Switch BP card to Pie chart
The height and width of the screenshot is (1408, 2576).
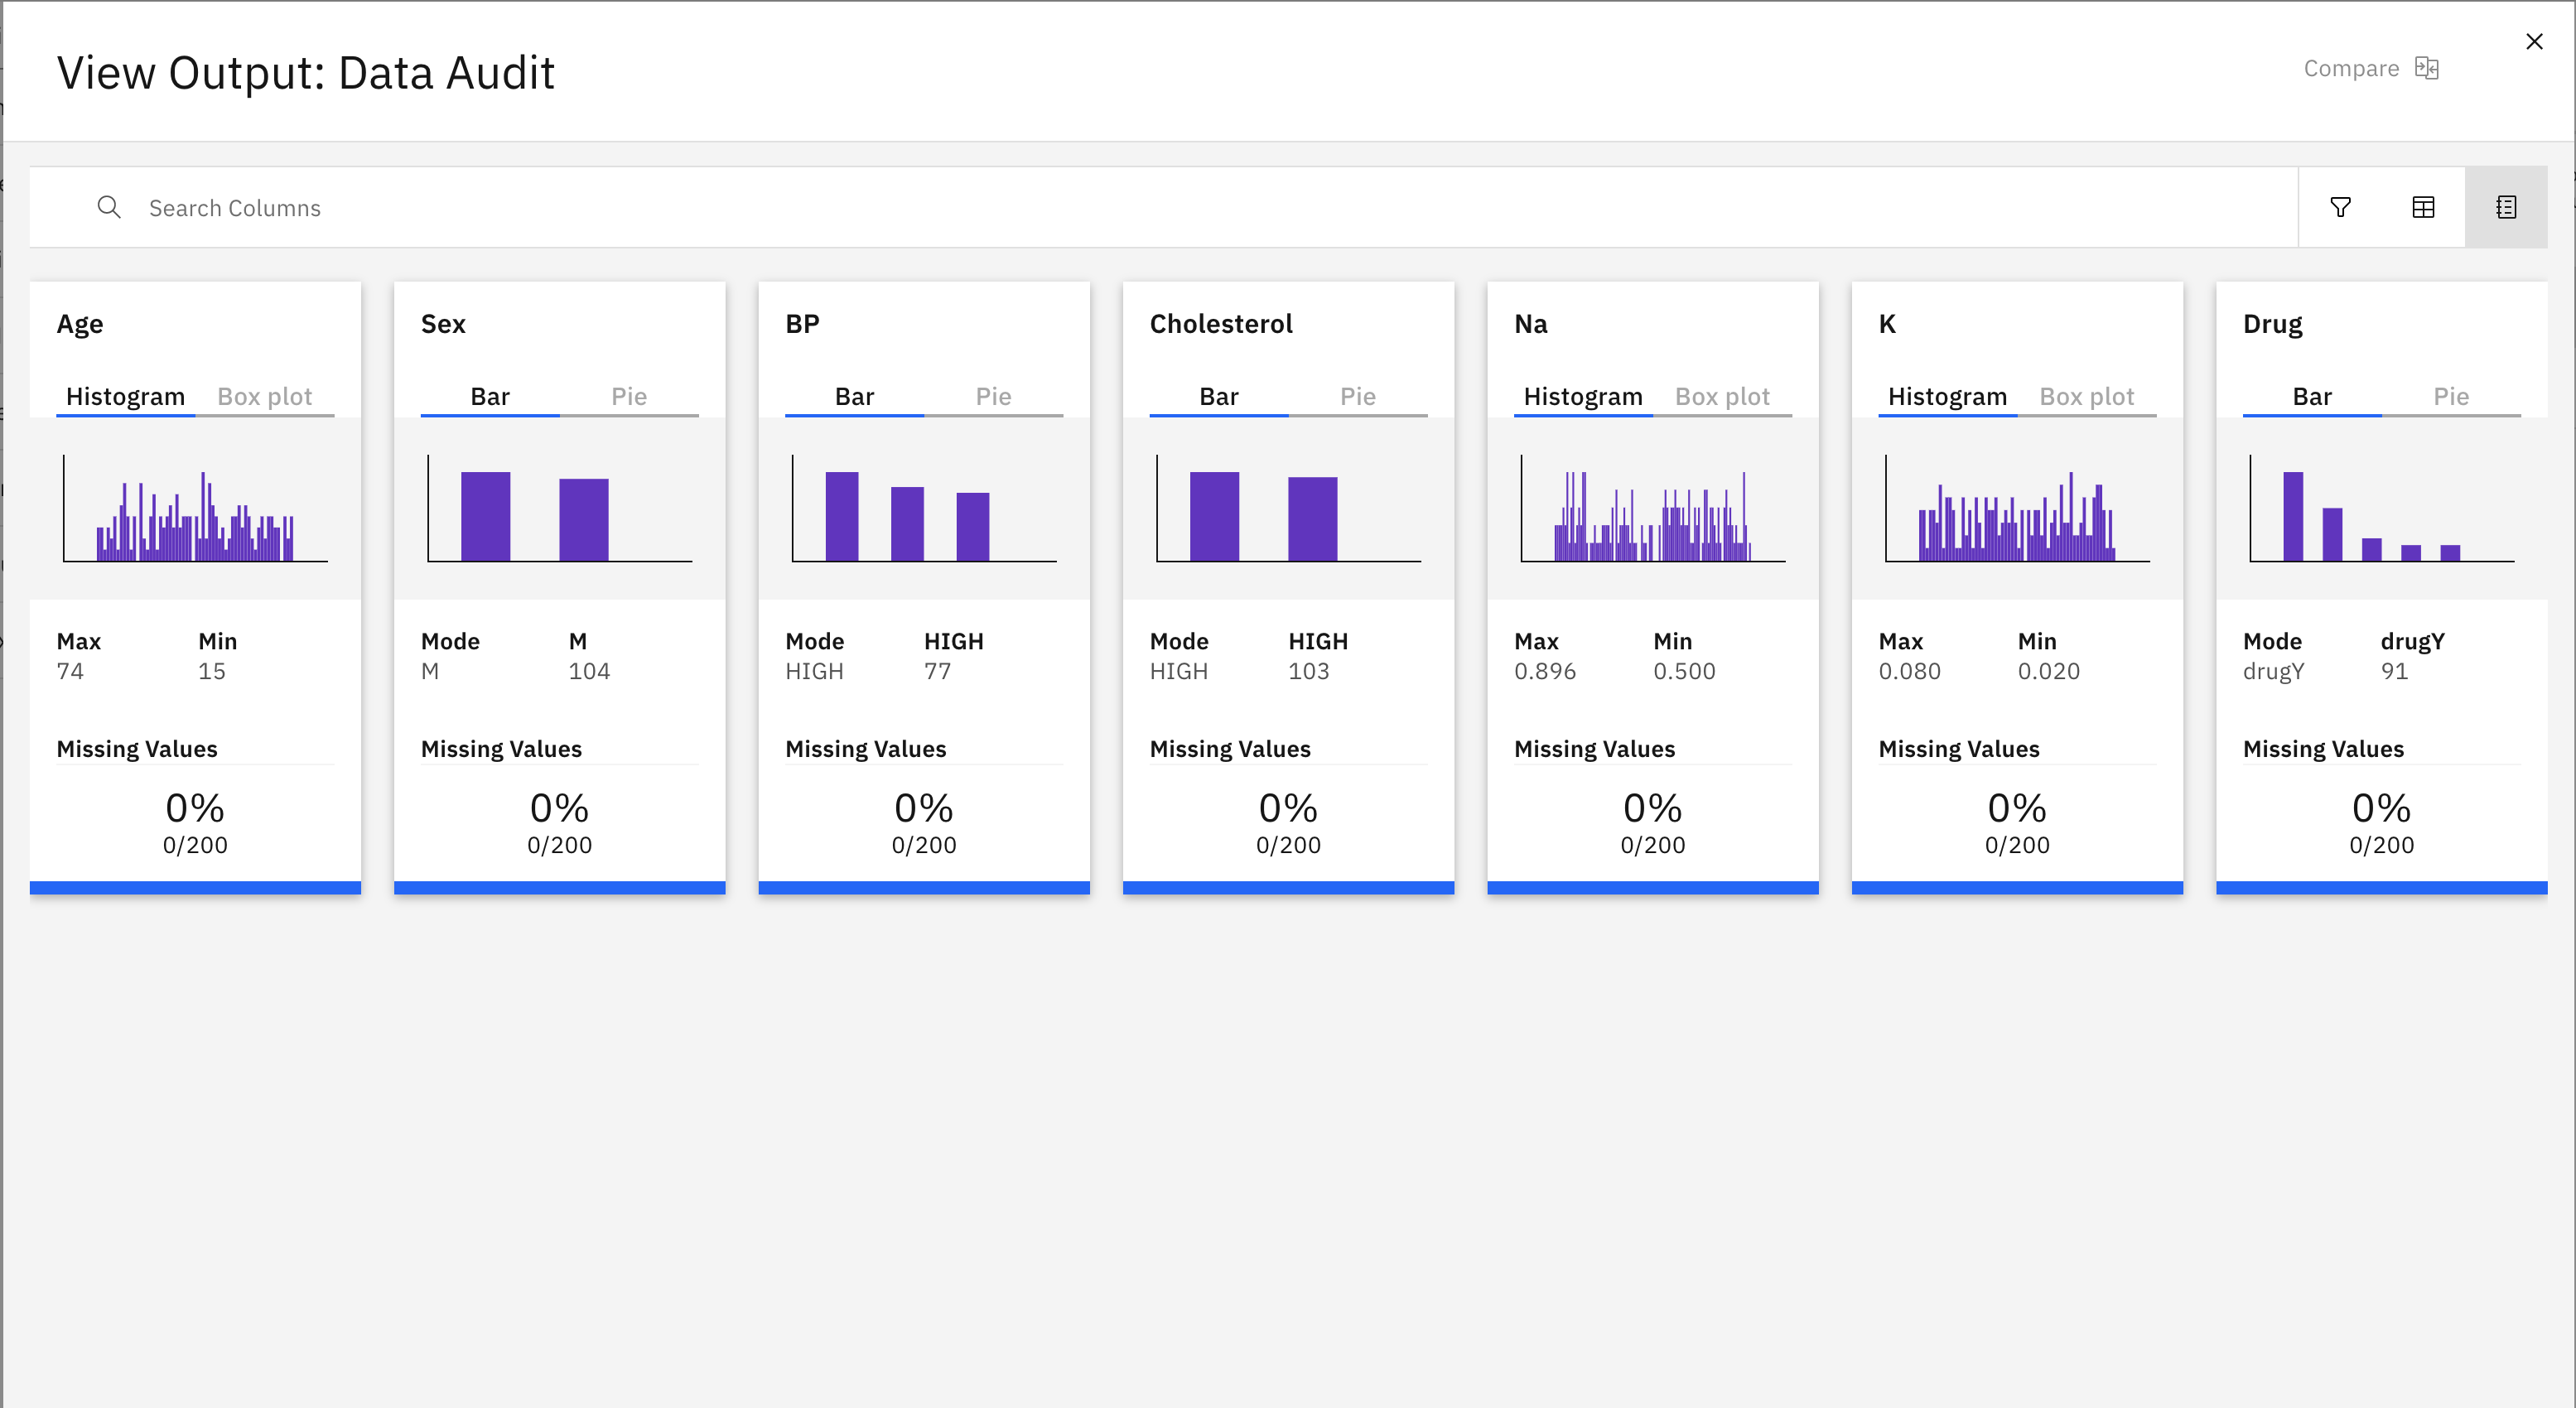[x=993, y=397]
